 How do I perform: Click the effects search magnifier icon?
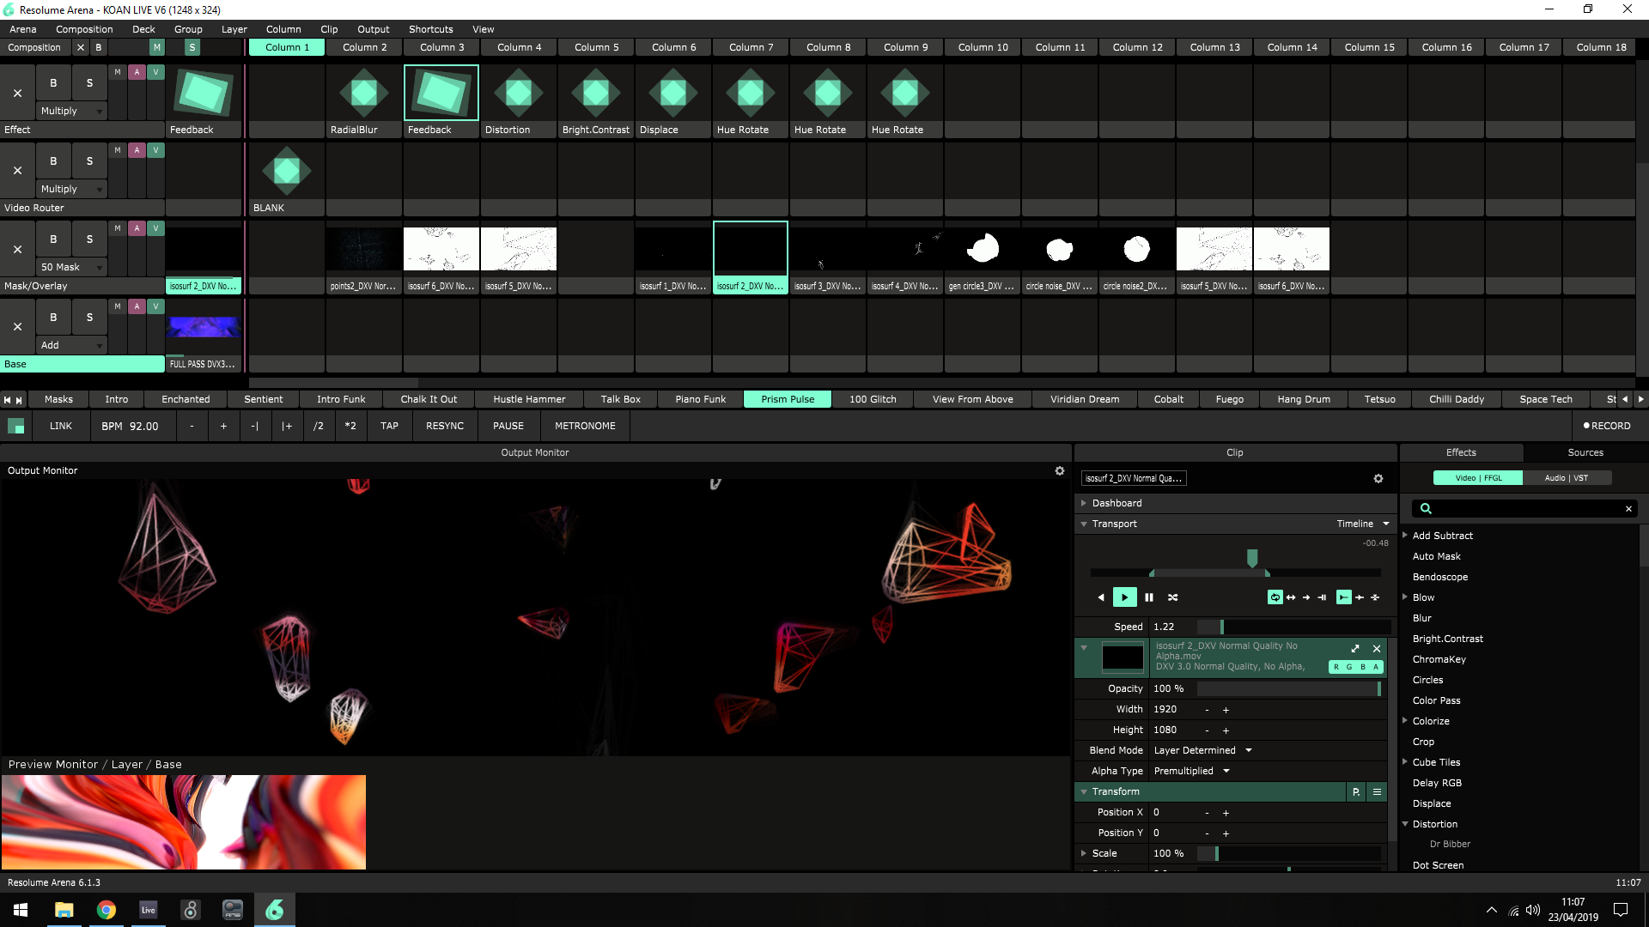click(1426, 509)
